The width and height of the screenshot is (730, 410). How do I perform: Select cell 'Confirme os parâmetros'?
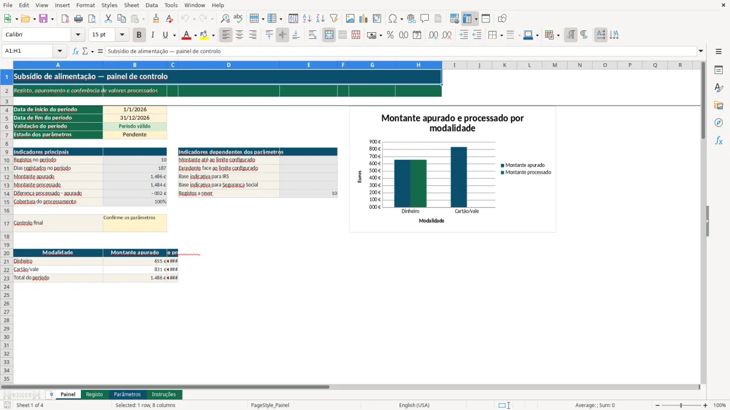pyautogui.click(x=134, y=223)
